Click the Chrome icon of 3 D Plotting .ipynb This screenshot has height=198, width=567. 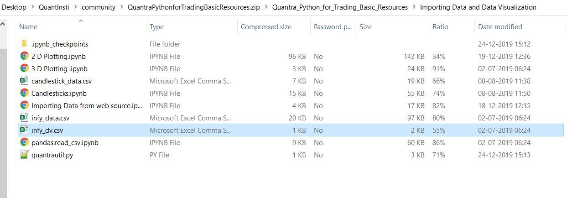[24, 69]
